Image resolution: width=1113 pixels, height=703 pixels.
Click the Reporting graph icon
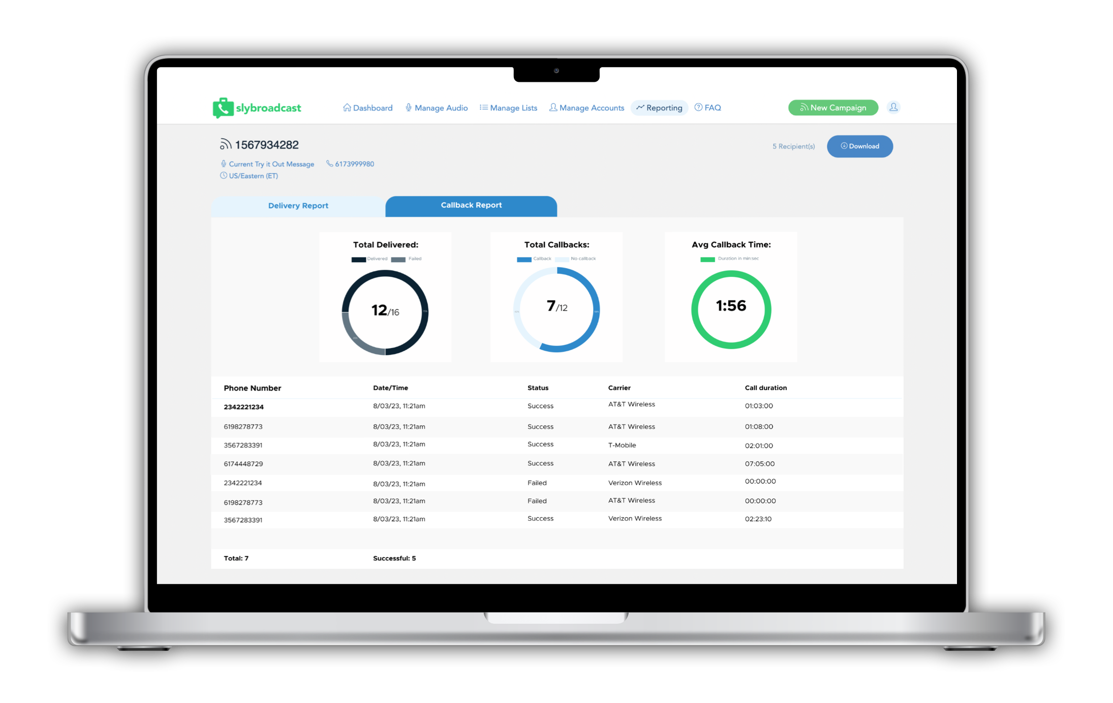[642, 107]
